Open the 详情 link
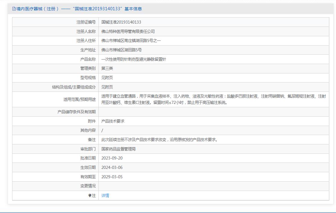Screen dimensions: 336x213 (x=105, y=195)
